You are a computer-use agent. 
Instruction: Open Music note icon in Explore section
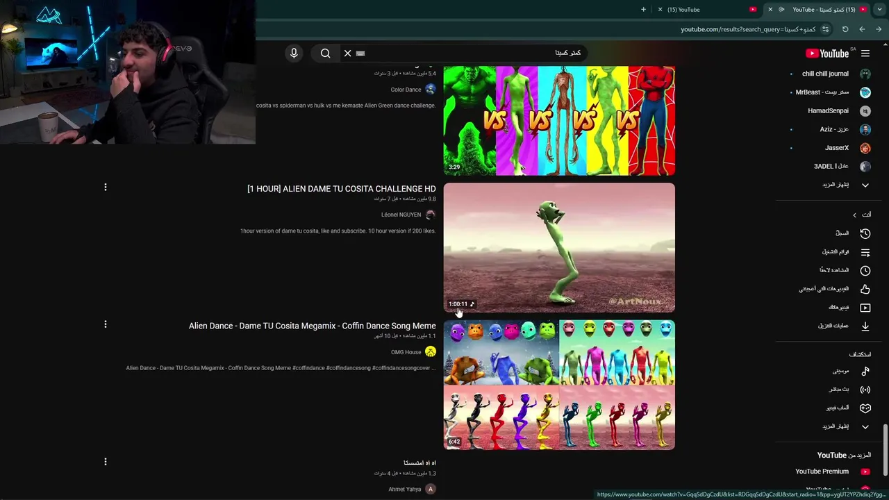tap(865, 372)
